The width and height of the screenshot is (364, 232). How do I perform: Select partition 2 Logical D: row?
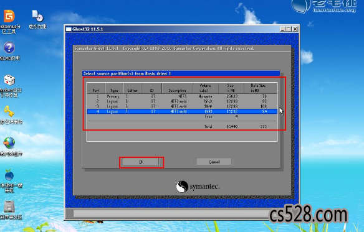182,101
